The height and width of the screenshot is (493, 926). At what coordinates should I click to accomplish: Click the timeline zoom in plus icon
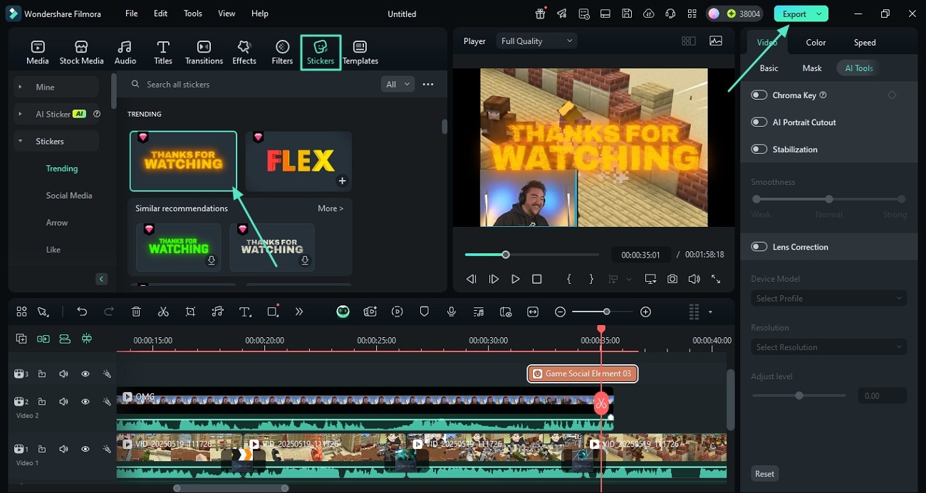tap(645, 312)
